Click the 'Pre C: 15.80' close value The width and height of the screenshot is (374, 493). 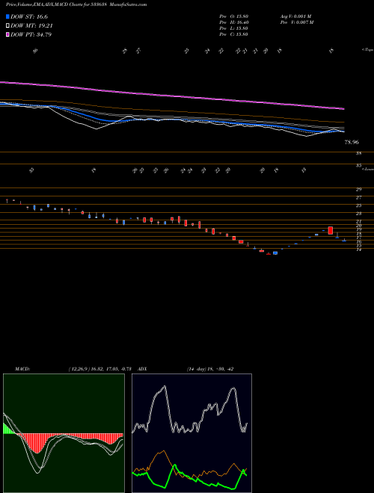pyautogui.click(x=233, y=34)
